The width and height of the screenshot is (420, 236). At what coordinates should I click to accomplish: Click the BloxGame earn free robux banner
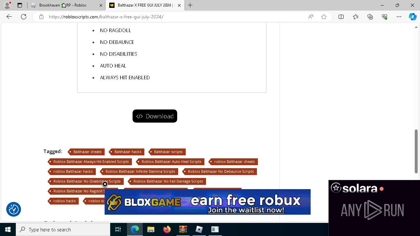coord(207,202)
